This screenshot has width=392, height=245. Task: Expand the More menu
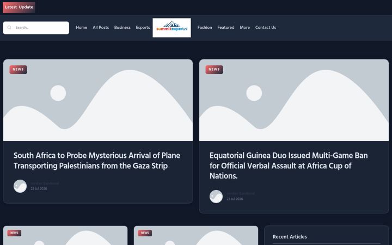(245, 28)
